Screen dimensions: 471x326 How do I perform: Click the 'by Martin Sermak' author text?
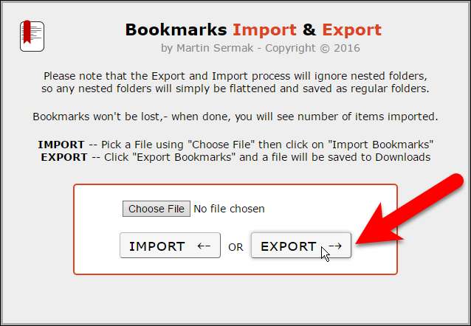click(207, 48)
